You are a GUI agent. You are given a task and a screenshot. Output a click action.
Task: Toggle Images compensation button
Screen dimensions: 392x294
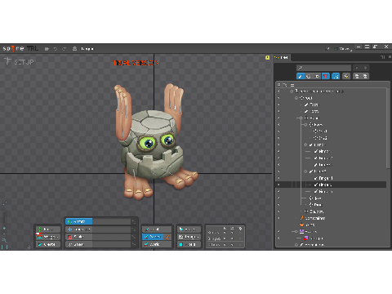189,237
